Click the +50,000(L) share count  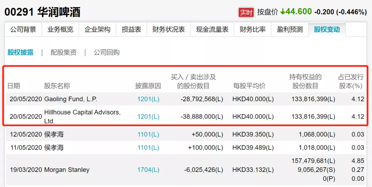207,135
